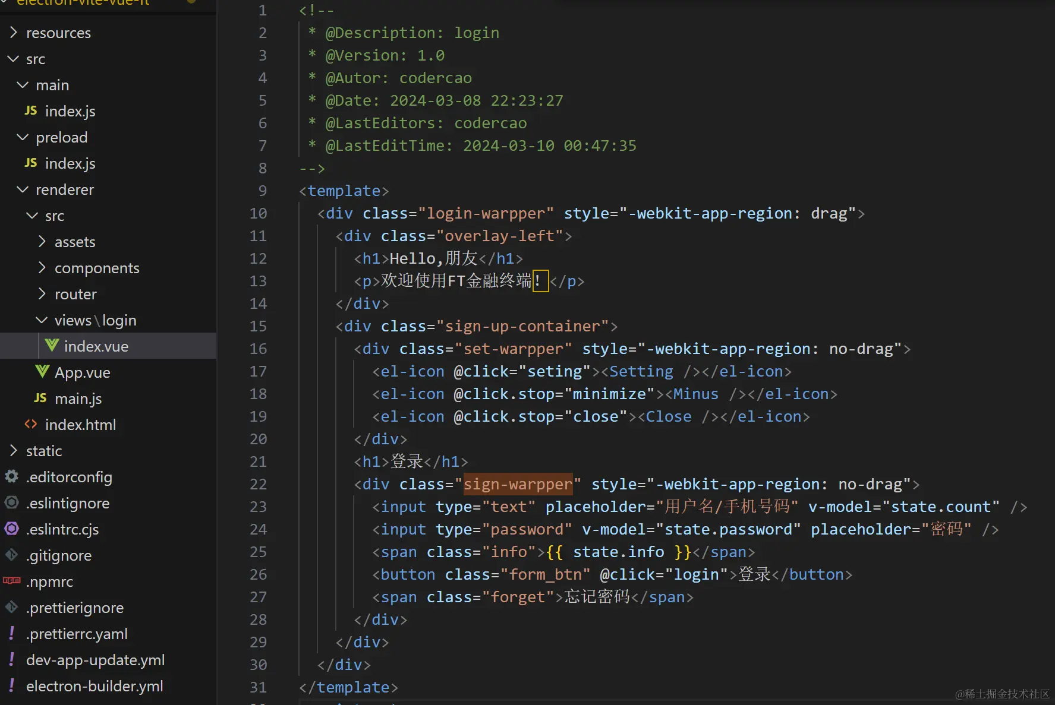The image size is (1055, 705).
Task: Collapse the src folder under renderer
Action: 32,216
